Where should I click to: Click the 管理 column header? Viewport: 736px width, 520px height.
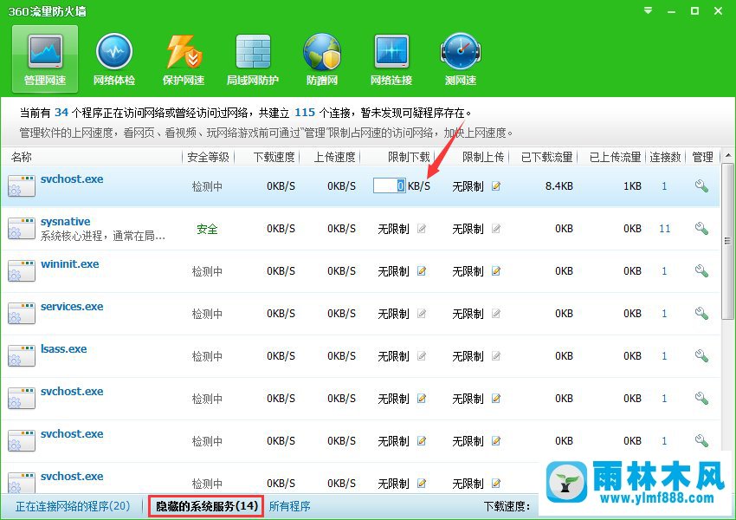[703, 157]
